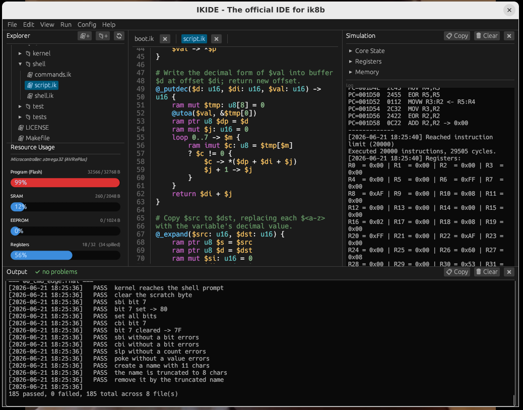
Task: Click the New Folder icon in Explorer
Action: pos(102,36)
